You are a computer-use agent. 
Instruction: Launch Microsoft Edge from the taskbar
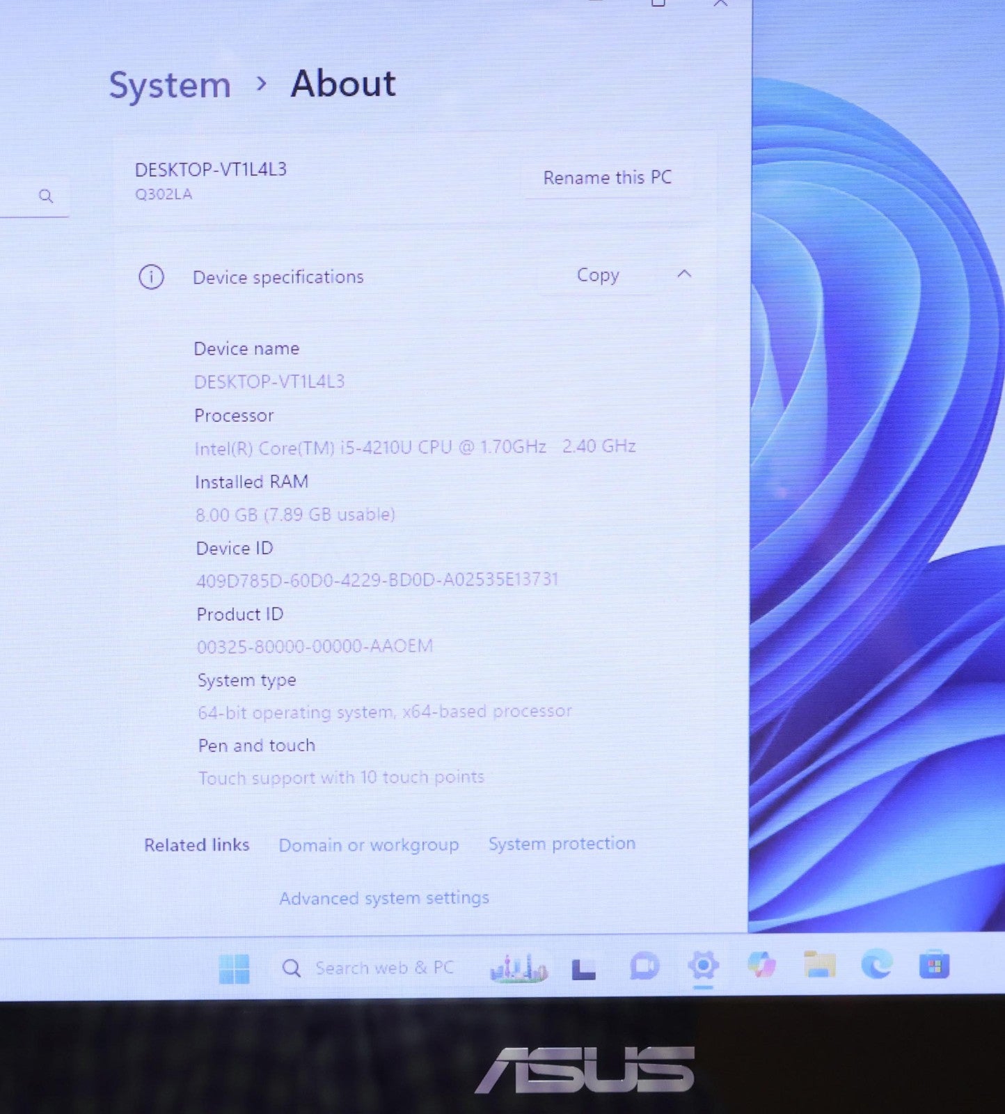click(876, 966)
